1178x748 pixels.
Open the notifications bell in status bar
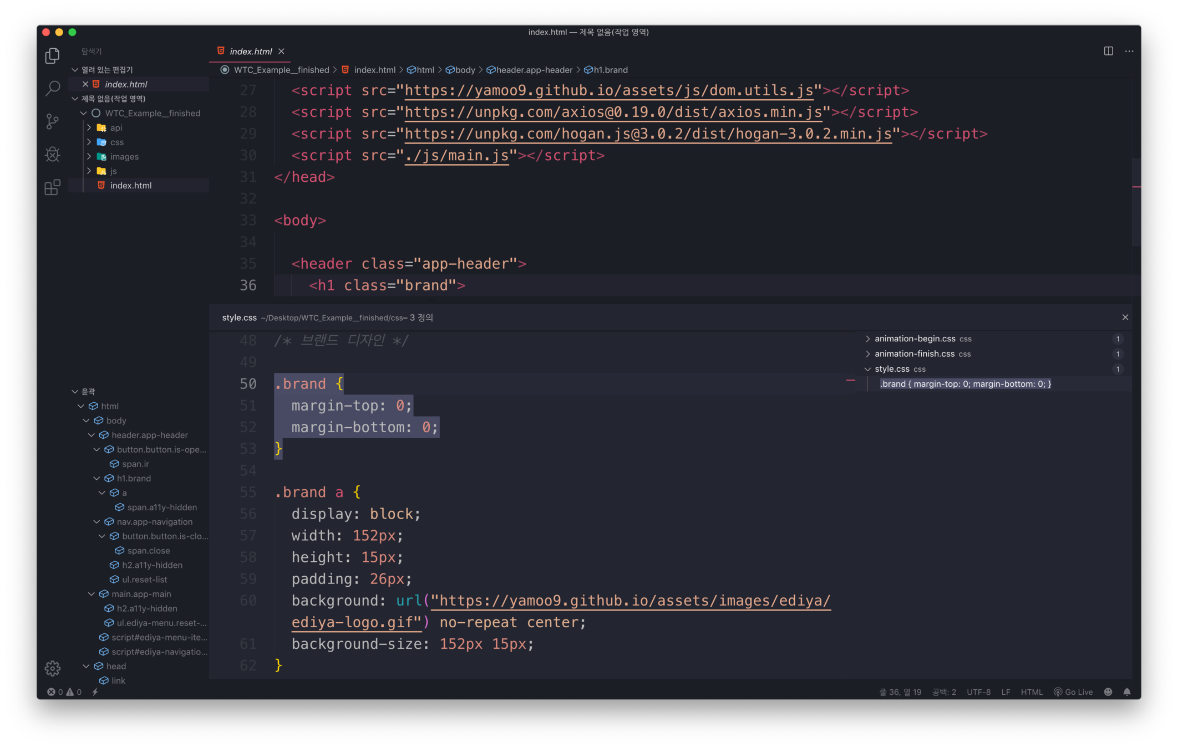tap(1127, 692)
